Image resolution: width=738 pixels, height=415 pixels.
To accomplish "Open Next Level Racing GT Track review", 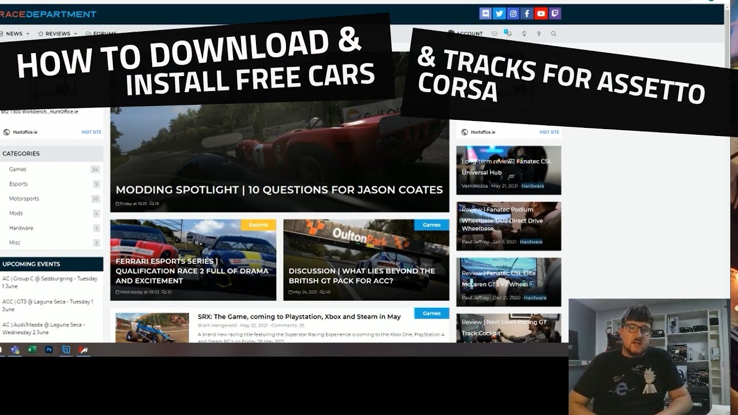I will pos(508,328).
